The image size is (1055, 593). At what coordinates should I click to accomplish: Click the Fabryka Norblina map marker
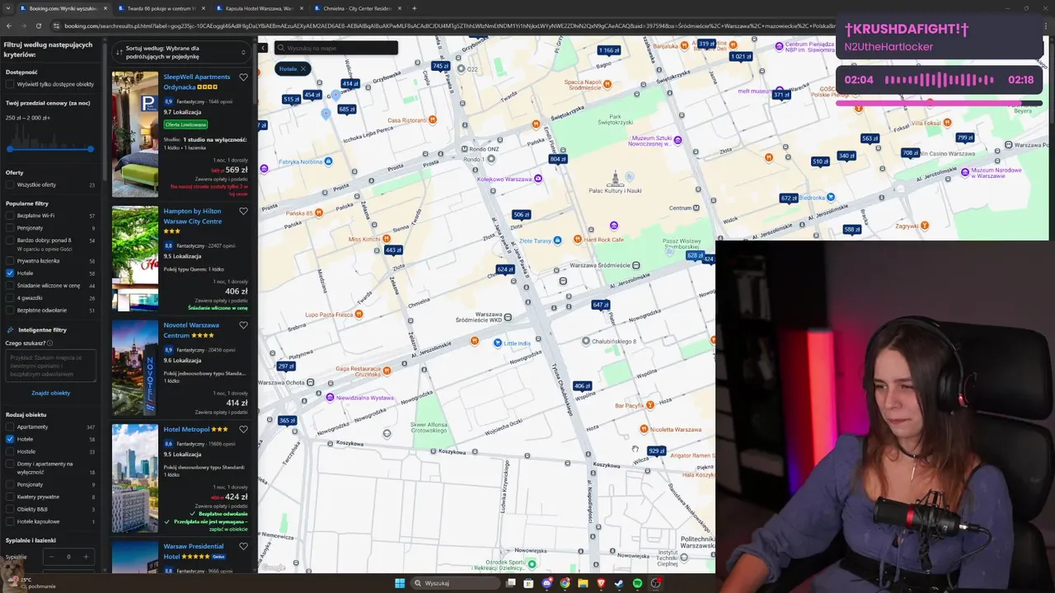point(329,161)
